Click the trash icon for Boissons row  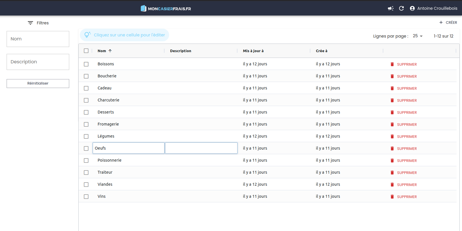pos(392,64)
